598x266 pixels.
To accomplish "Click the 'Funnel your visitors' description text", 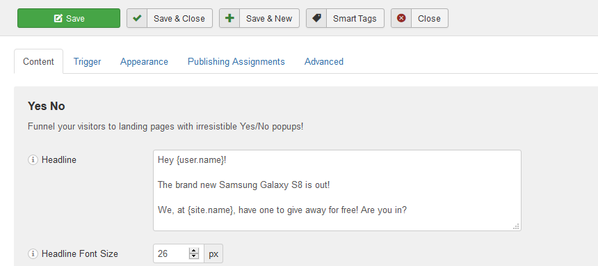I will click(165, 127).
